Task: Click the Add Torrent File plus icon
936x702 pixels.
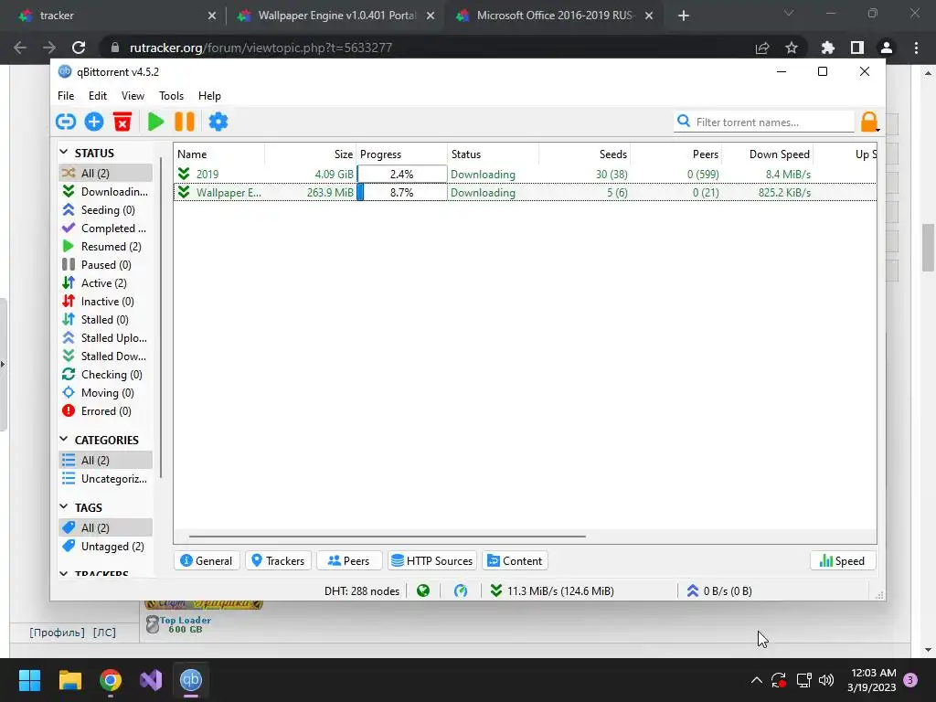Action: tap(94, 122)
